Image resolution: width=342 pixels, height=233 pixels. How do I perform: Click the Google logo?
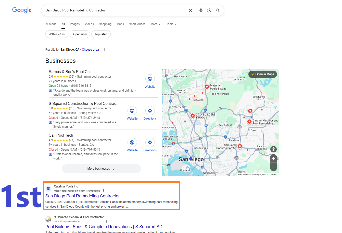pos(22,10)
